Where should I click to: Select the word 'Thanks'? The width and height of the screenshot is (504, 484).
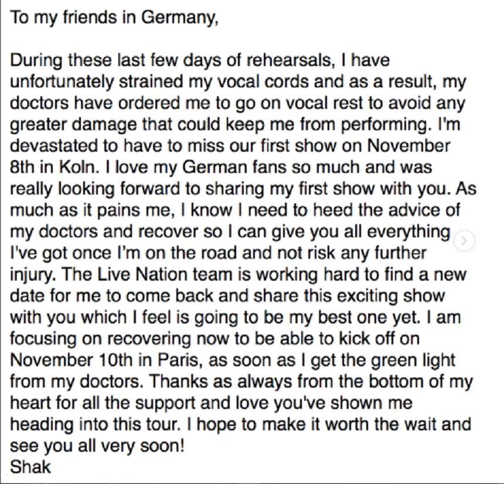point(179,381)
